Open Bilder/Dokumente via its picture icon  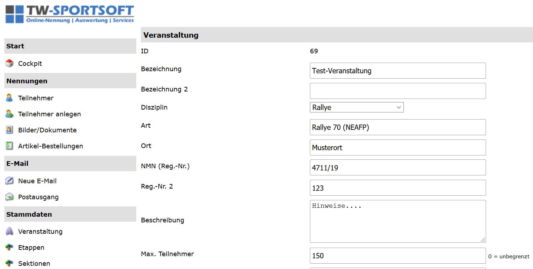[x=10, y=130]
